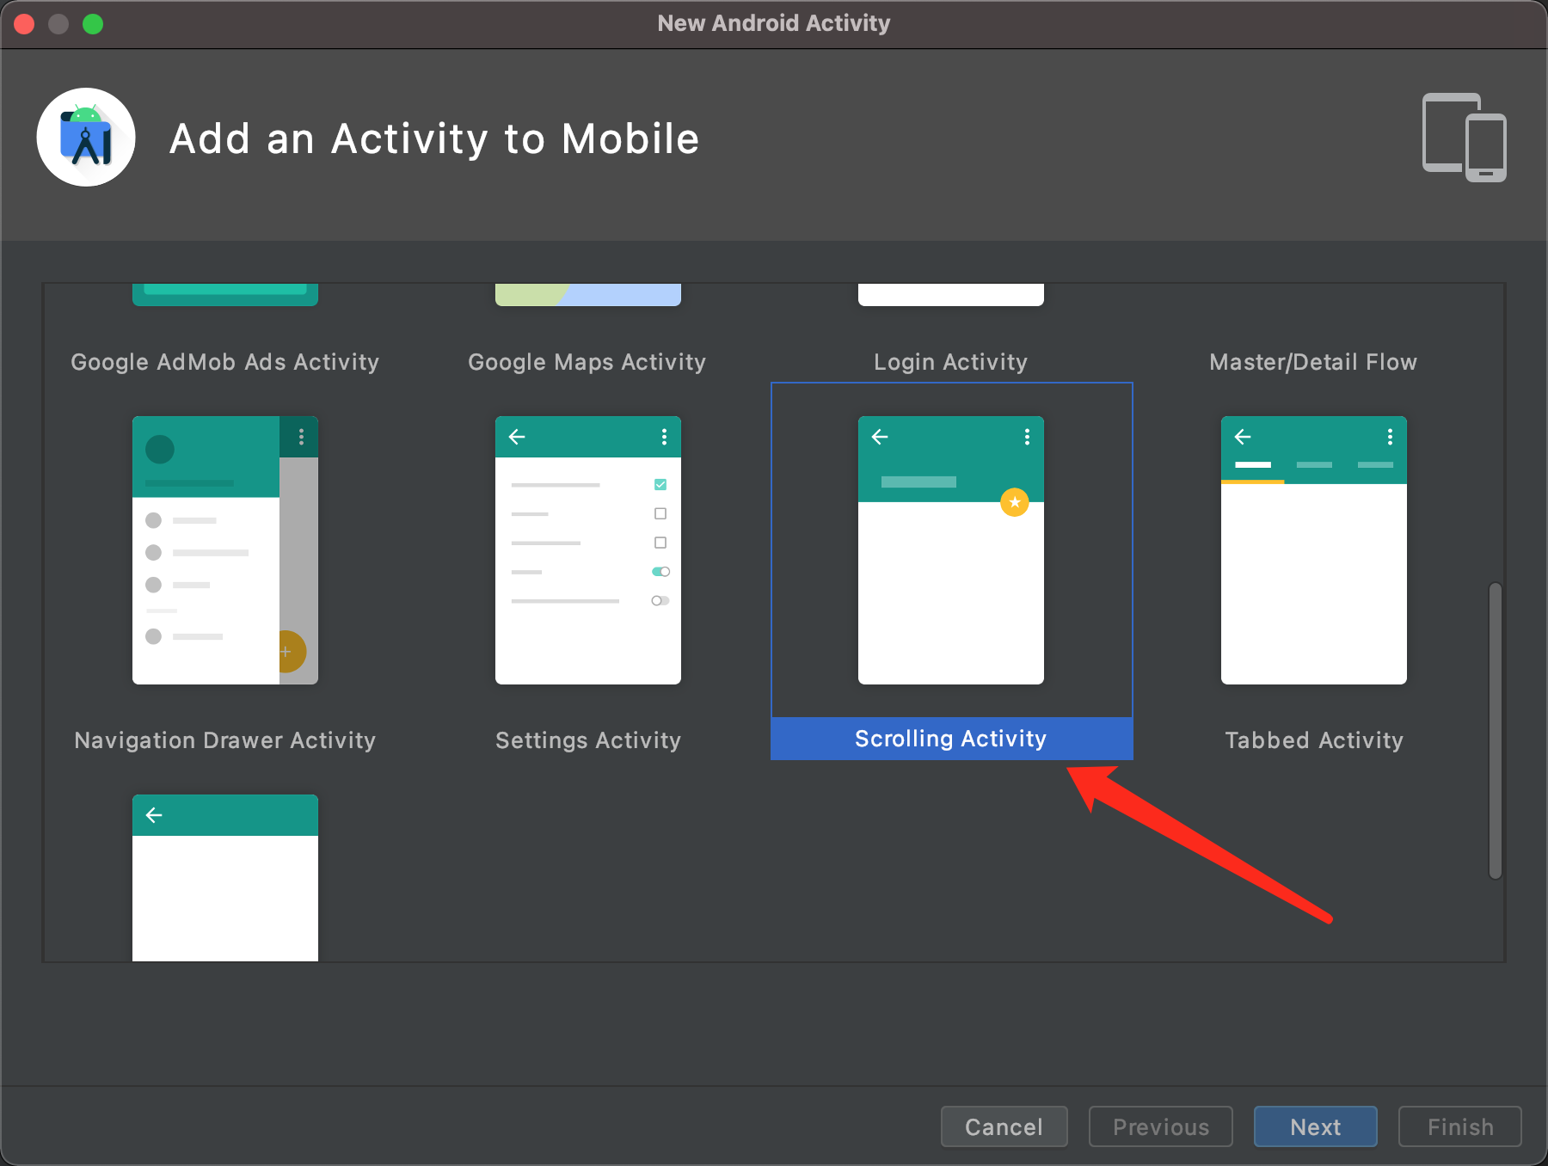Select the Tabbed Activity template thumbnail
Screen dimensions: 1548x1166
[1313, 550]
